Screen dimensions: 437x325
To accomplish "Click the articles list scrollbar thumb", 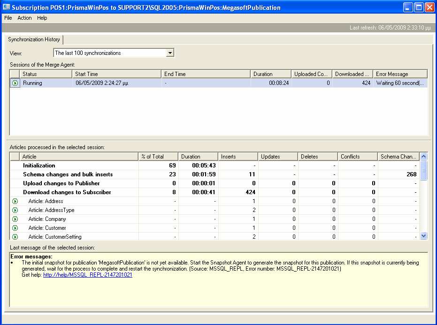I will click(423, 170).
